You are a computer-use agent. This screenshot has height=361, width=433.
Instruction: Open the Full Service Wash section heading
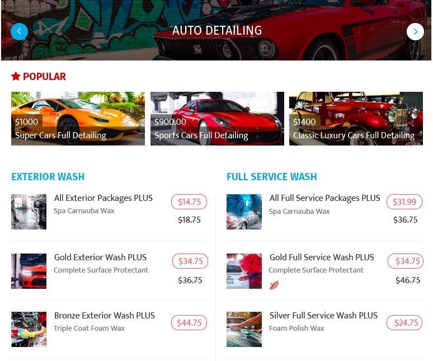coord(272,177)
